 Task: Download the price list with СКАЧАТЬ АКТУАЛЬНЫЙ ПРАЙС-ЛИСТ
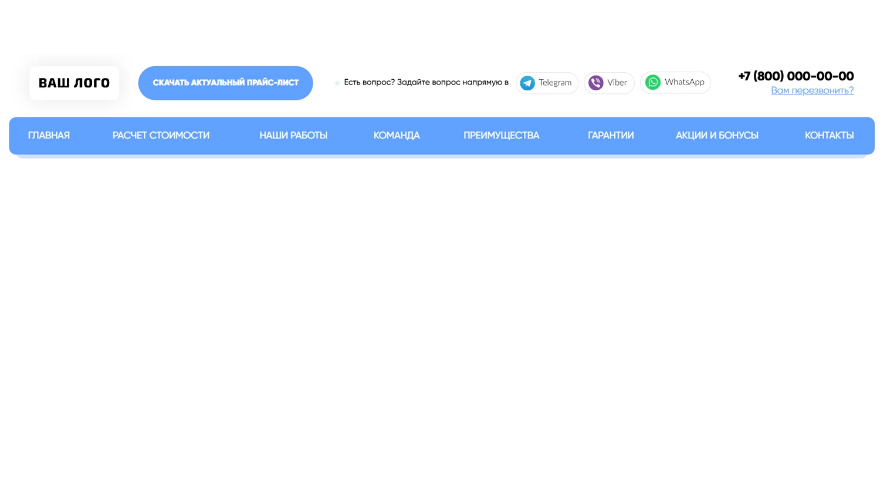pos(225,83)
